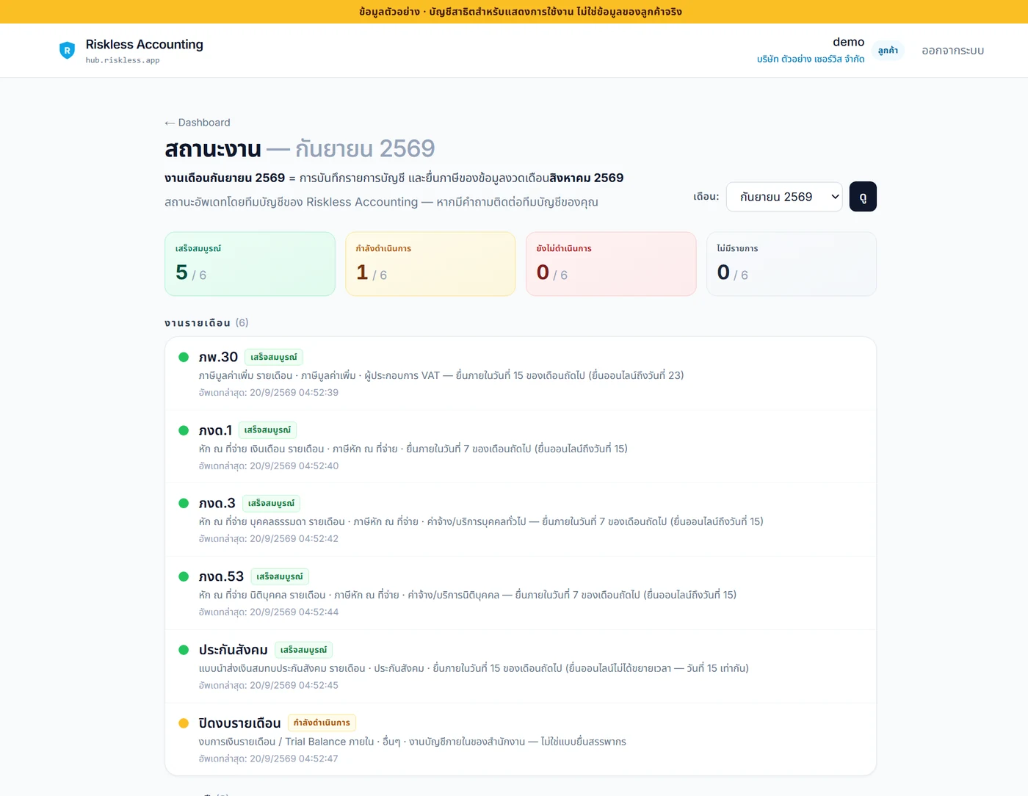Select the ยังไม่ดำเนินการ 0/6 summary card
1028x796 pixels.
[611, 264]
